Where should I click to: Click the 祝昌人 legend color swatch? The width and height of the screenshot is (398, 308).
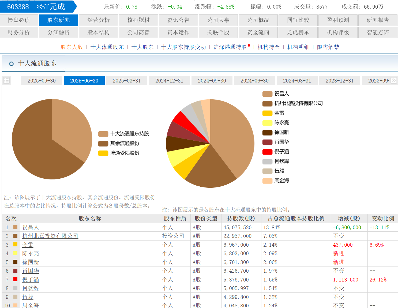(x=267, y=94)
